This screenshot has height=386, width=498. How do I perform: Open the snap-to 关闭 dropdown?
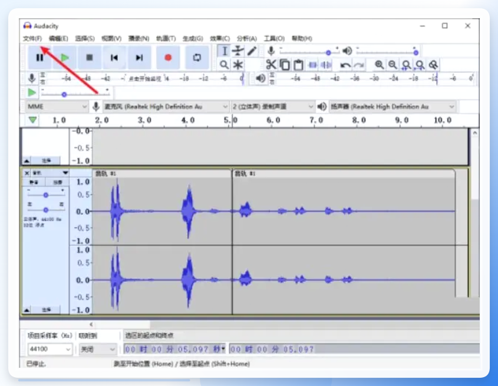(97, 349)
